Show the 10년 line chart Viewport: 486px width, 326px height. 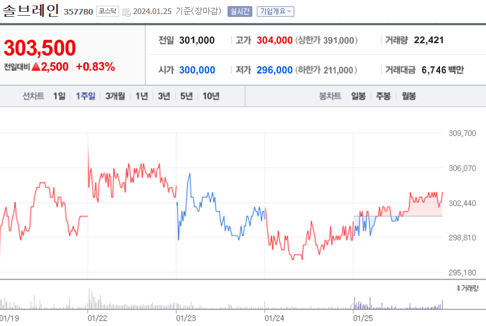click(211, 96)
